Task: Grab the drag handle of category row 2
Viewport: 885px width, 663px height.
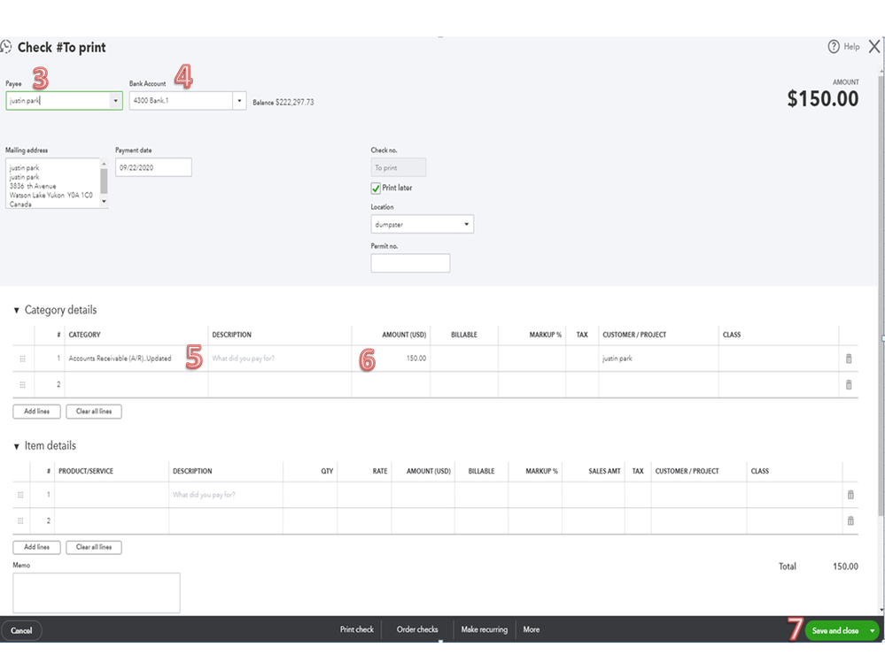Action: (22, 384)
